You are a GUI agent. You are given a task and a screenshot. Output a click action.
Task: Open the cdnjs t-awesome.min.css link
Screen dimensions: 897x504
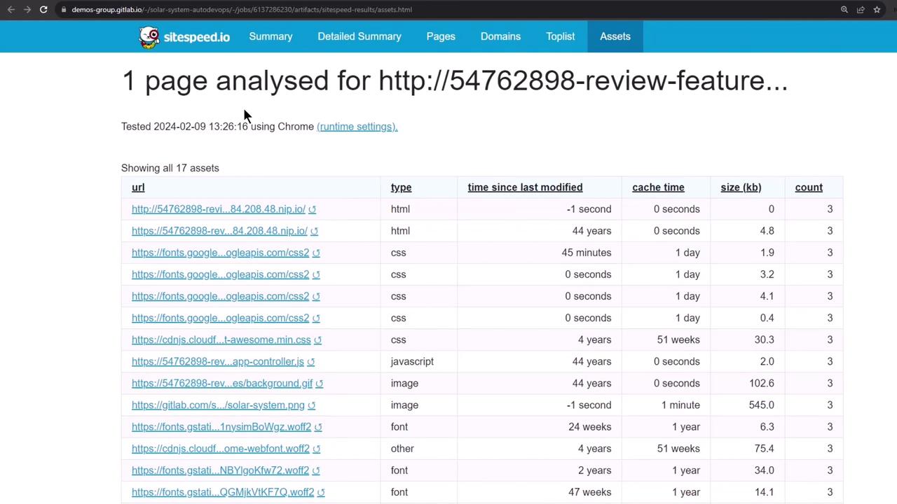click(x=221, y=339)
